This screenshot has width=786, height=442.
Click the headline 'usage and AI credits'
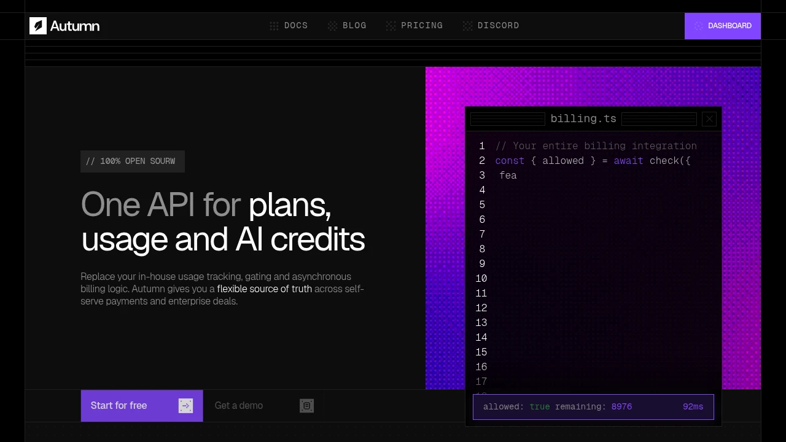click(223, 240)
